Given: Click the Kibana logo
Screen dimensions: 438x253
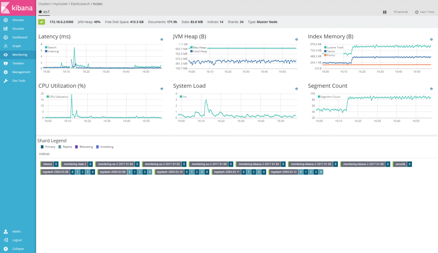Looking at the screenshot, I should [18, 8].
